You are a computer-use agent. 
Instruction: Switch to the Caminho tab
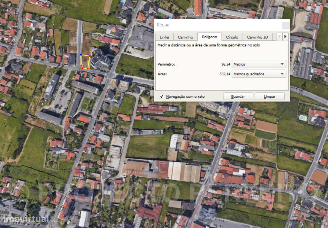pos(185,37)
